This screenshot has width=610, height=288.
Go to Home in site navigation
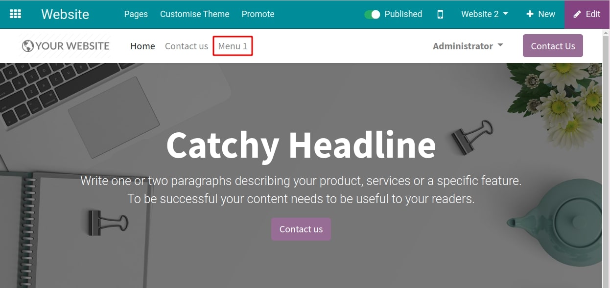coord(142,46)
